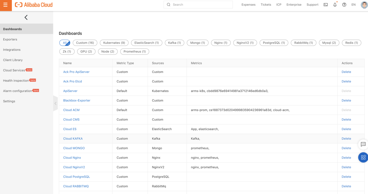Open the Support menu

(312, 5)
